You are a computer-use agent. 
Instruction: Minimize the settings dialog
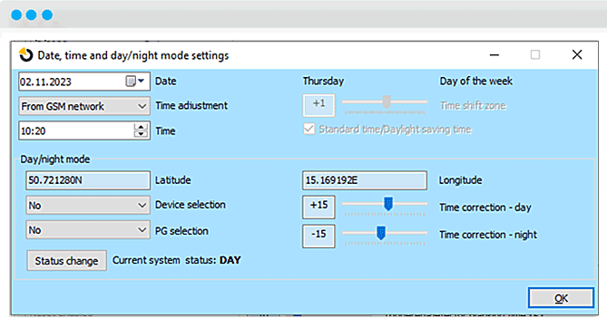(x=494, y=55)
